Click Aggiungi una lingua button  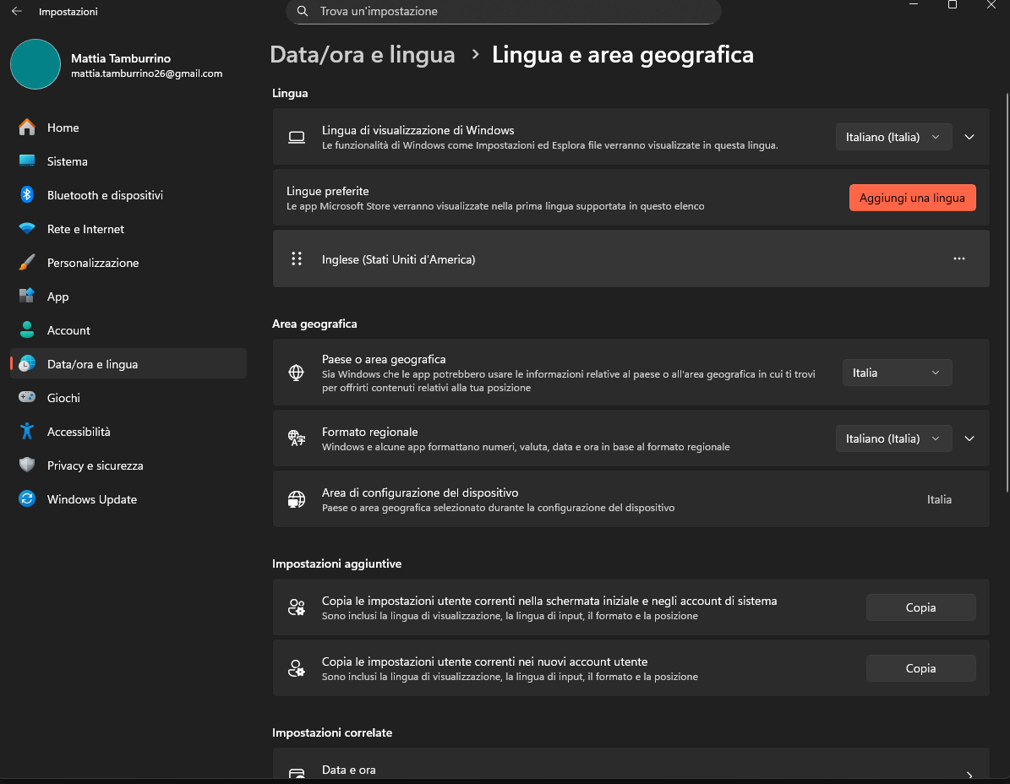(912, 198)
